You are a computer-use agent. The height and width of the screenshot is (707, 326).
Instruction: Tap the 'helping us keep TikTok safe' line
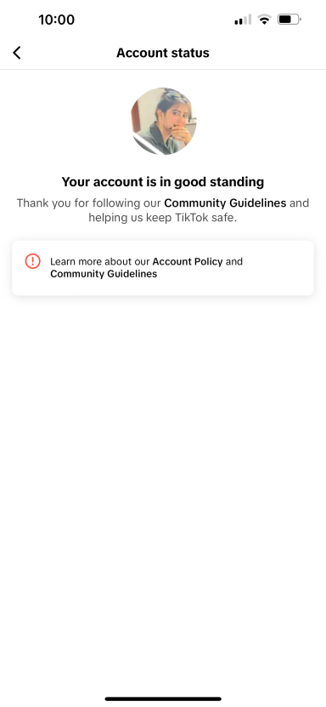click(x=163, y=218)
